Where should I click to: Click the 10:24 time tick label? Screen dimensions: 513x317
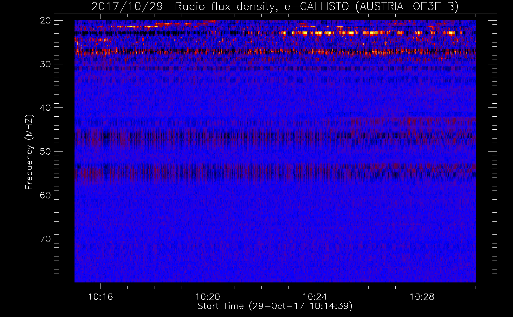(x=315, y=297)
